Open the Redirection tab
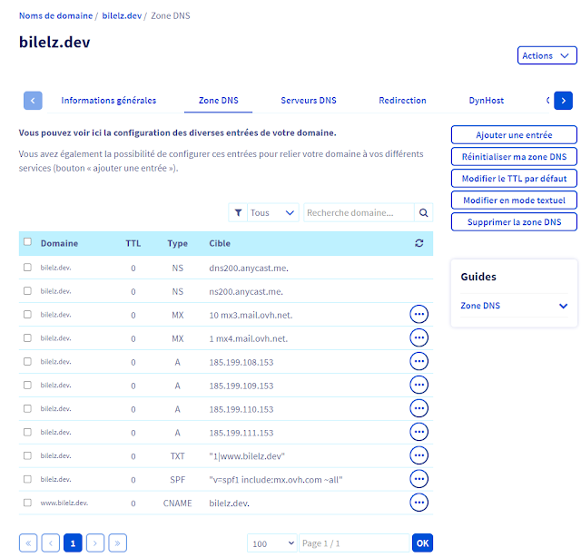This screenshot has width=581, height=557. (402, 101)
